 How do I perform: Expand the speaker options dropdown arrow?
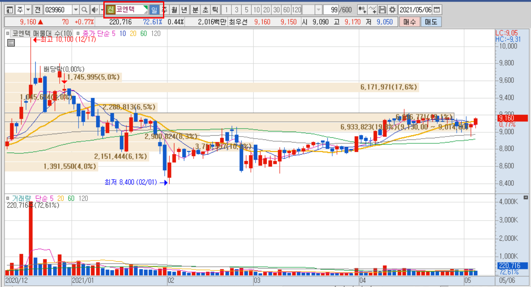[102, 10]
